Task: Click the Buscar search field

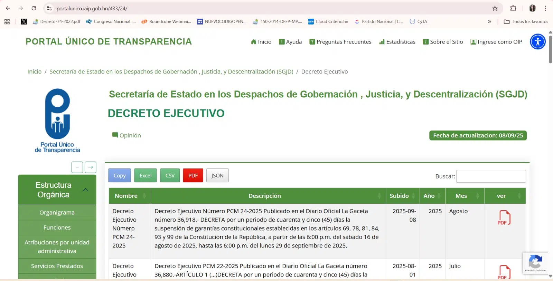Action: [491, 176]
